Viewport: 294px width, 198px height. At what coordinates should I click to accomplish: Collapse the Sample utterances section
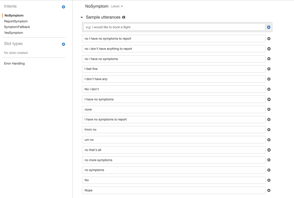pyautogui.click(x=82, y=17)
